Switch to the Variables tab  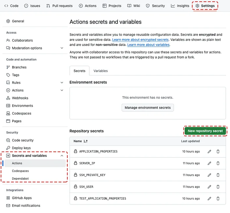101,71
